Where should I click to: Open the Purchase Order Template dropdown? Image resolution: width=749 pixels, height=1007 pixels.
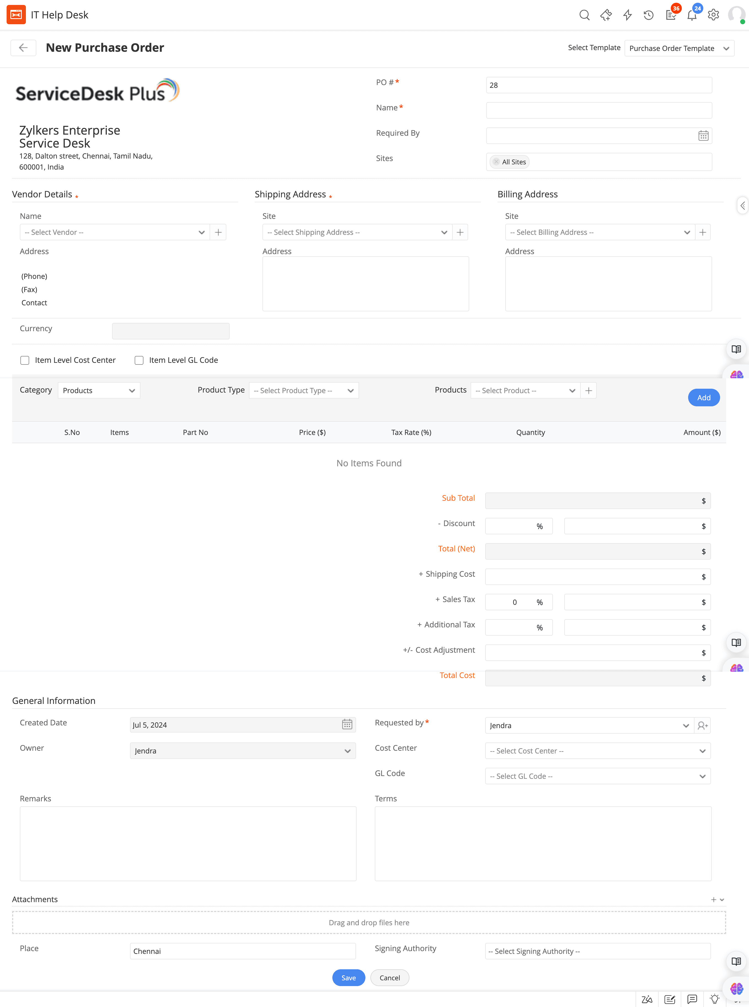pos(679,48)
